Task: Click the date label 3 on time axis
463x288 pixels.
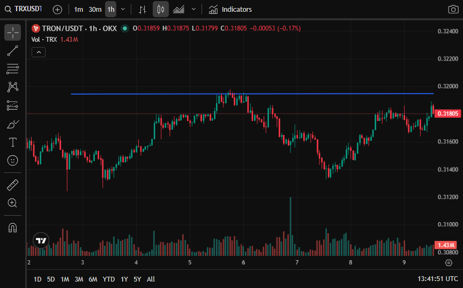Action: pos(83,262)
